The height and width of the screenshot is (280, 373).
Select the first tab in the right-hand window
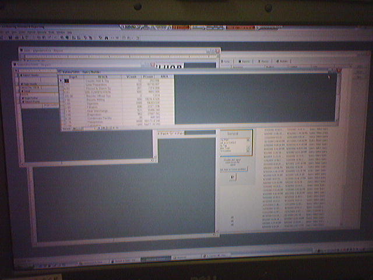coord(226,61)
